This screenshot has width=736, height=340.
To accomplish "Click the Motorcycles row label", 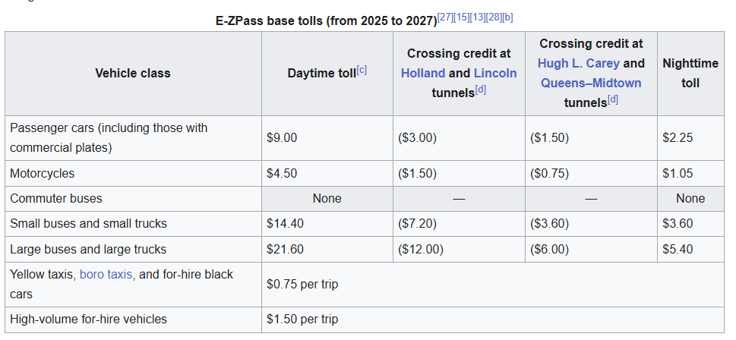I will coord(43,174).
